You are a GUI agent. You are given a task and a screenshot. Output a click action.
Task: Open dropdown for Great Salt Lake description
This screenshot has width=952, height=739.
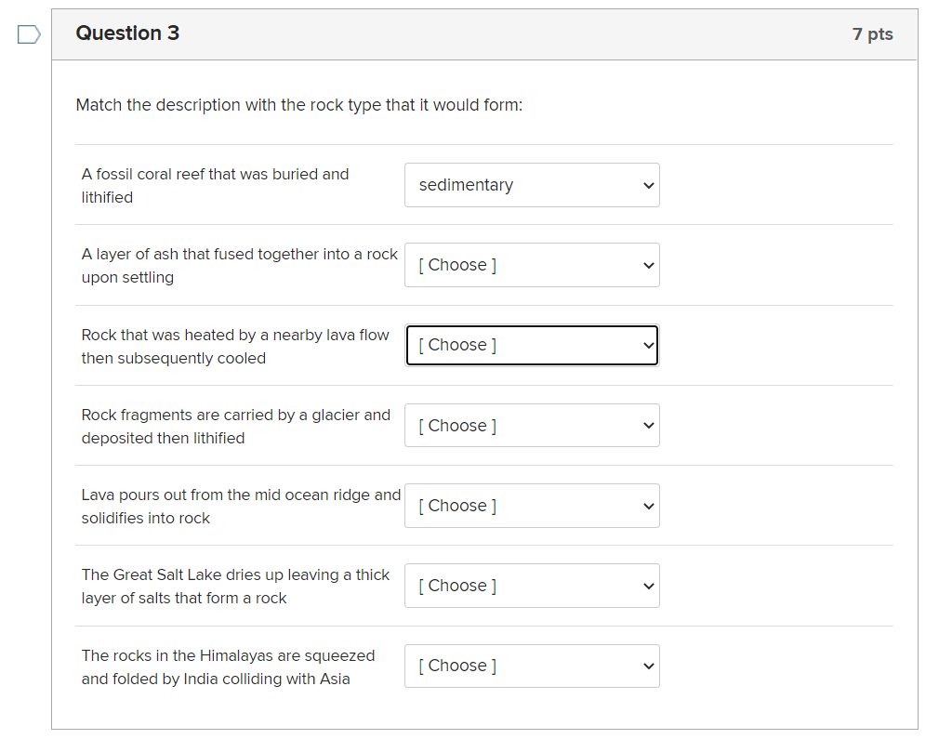click(x=532, y=586)
